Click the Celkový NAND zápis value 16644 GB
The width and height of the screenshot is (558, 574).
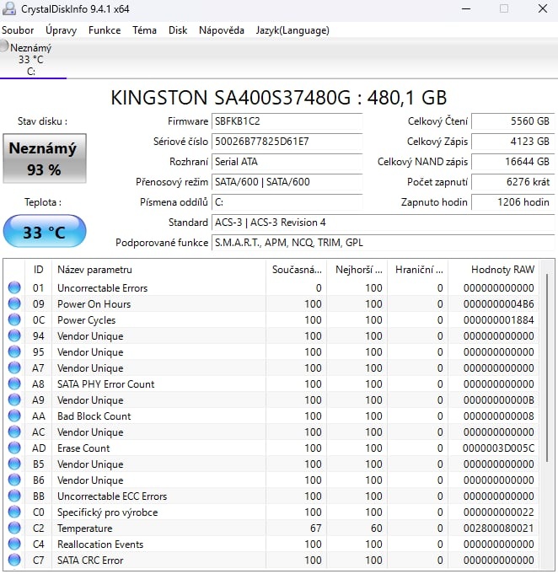coord(513,162)
